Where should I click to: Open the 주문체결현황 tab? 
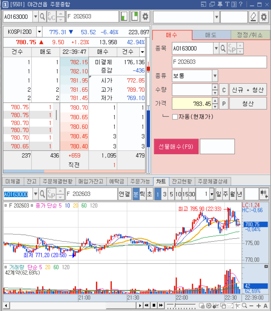tap(58, 181)
